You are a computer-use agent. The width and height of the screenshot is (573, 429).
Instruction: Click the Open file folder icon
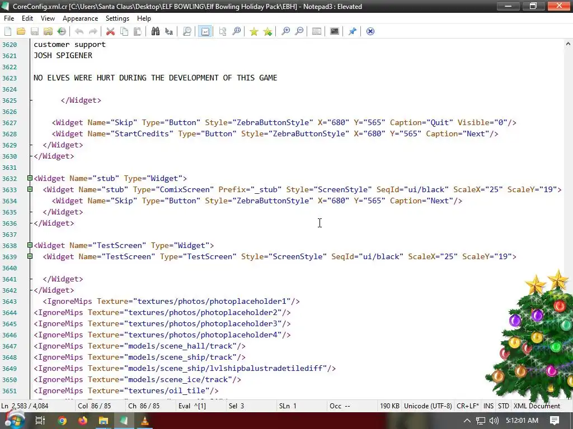tap(21, 31)
